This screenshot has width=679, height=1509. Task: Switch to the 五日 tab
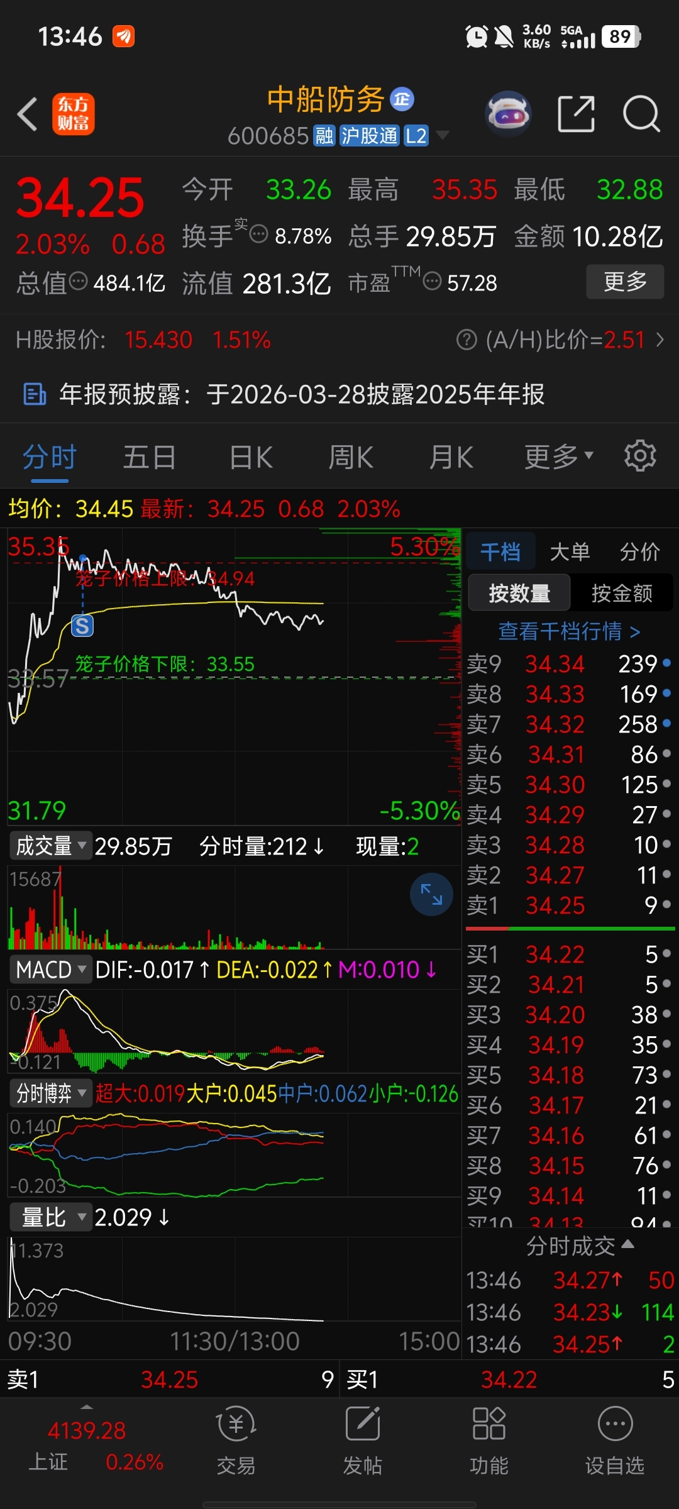[150, 457]
